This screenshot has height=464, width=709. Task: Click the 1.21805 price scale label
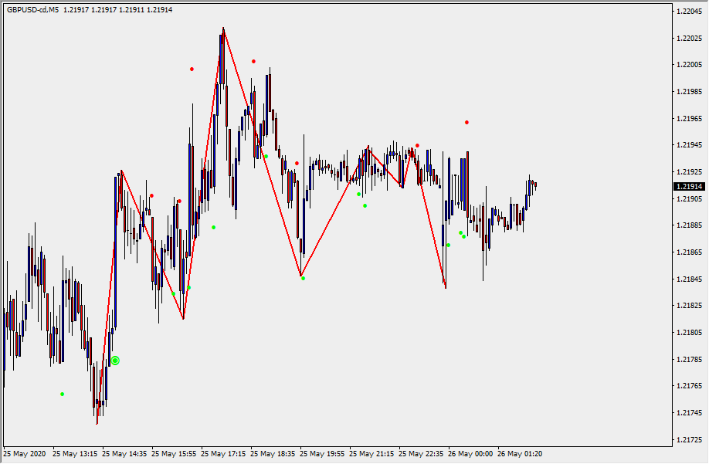click(687, 333)
